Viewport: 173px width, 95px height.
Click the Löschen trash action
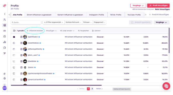[x=96, y=31]
